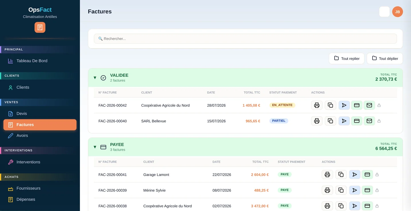411x211 pixels.
Task: Print invoice FAC-2026-00042
Action: tap(317, 105)
